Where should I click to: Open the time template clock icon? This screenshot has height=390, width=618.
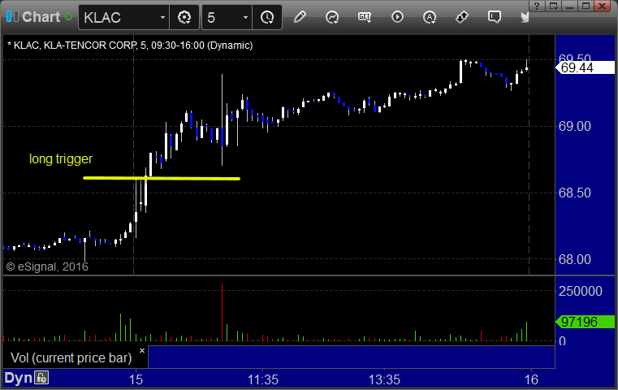(267, 17)
